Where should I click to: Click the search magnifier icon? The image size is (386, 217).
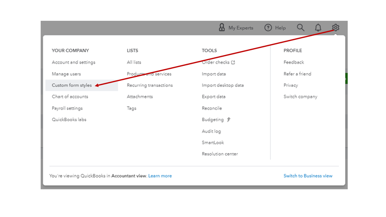301,27
